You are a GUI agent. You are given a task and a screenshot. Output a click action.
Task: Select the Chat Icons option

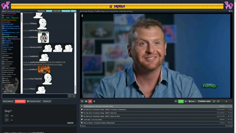pos(41,11)
